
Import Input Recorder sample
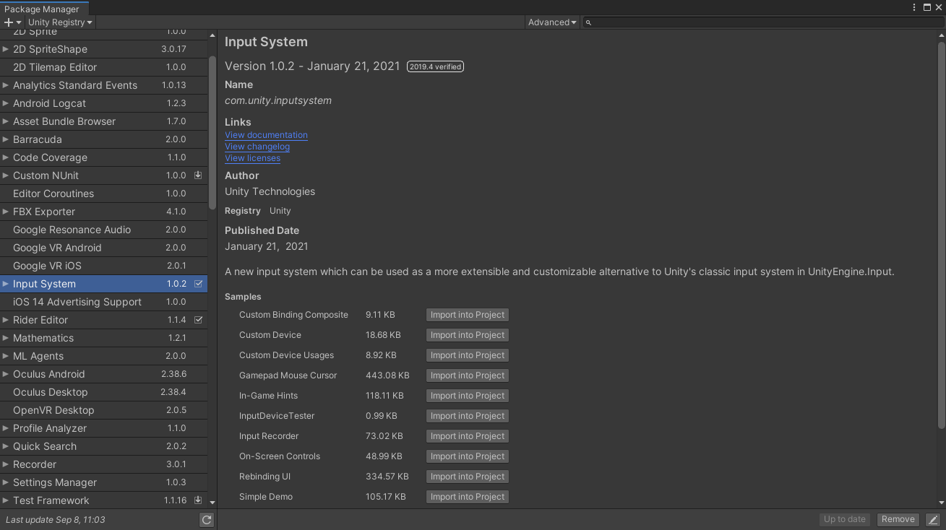[468, 436]
